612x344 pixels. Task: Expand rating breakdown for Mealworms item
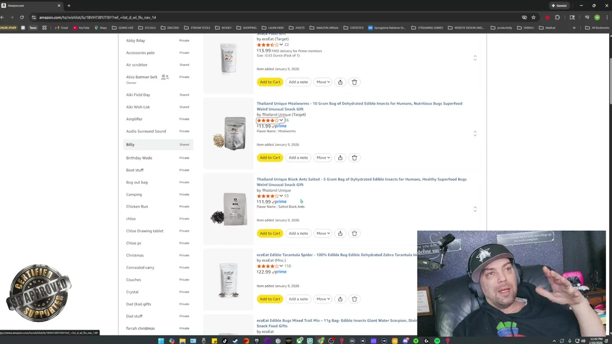click(281, 120)
